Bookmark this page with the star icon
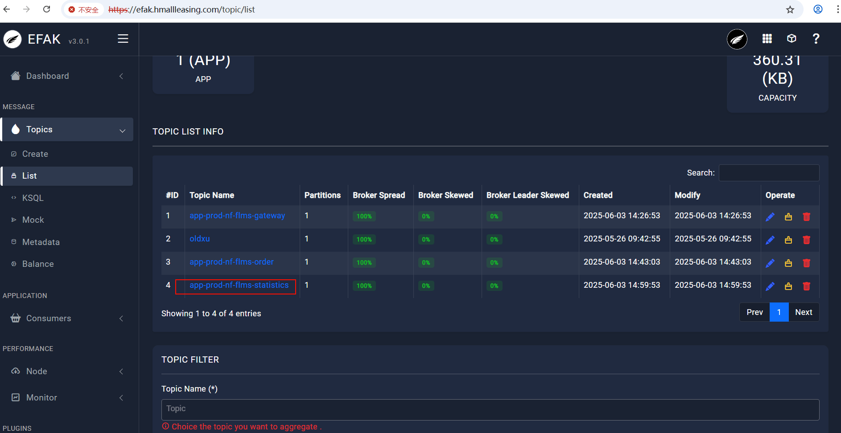Viewport: 841px width, 433px height. [790, 9]
